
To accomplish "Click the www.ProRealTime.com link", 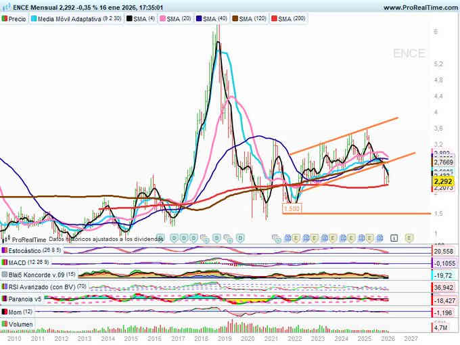I will (419, 7).
